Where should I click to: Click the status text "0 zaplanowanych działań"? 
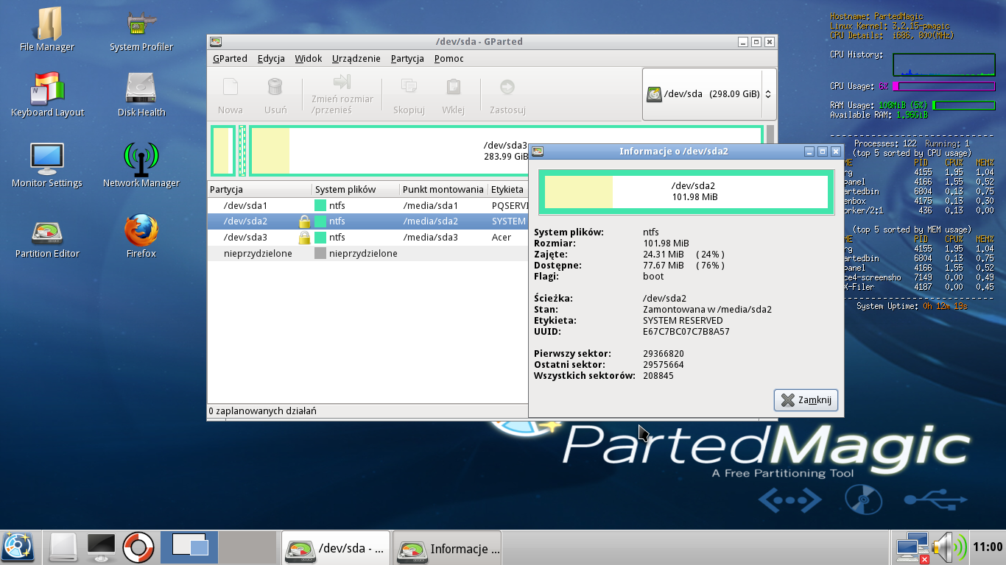pos(263,411)
